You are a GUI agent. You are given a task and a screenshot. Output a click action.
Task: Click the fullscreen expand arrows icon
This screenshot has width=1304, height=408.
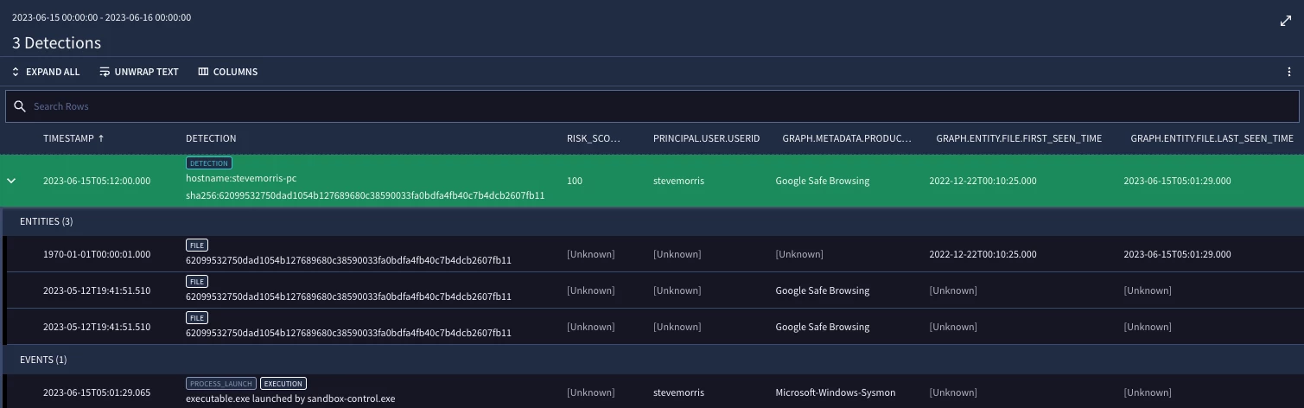1285,22
